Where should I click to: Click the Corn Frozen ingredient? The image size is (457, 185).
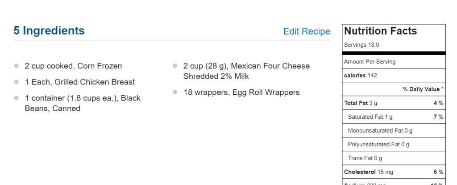coord(73,66)
